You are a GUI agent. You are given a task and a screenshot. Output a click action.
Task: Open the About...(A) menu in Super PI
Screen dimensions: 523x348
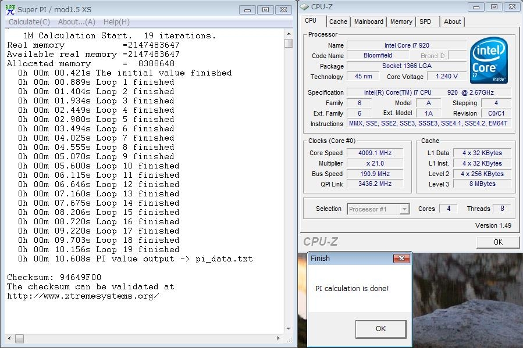tap(76, 21)
